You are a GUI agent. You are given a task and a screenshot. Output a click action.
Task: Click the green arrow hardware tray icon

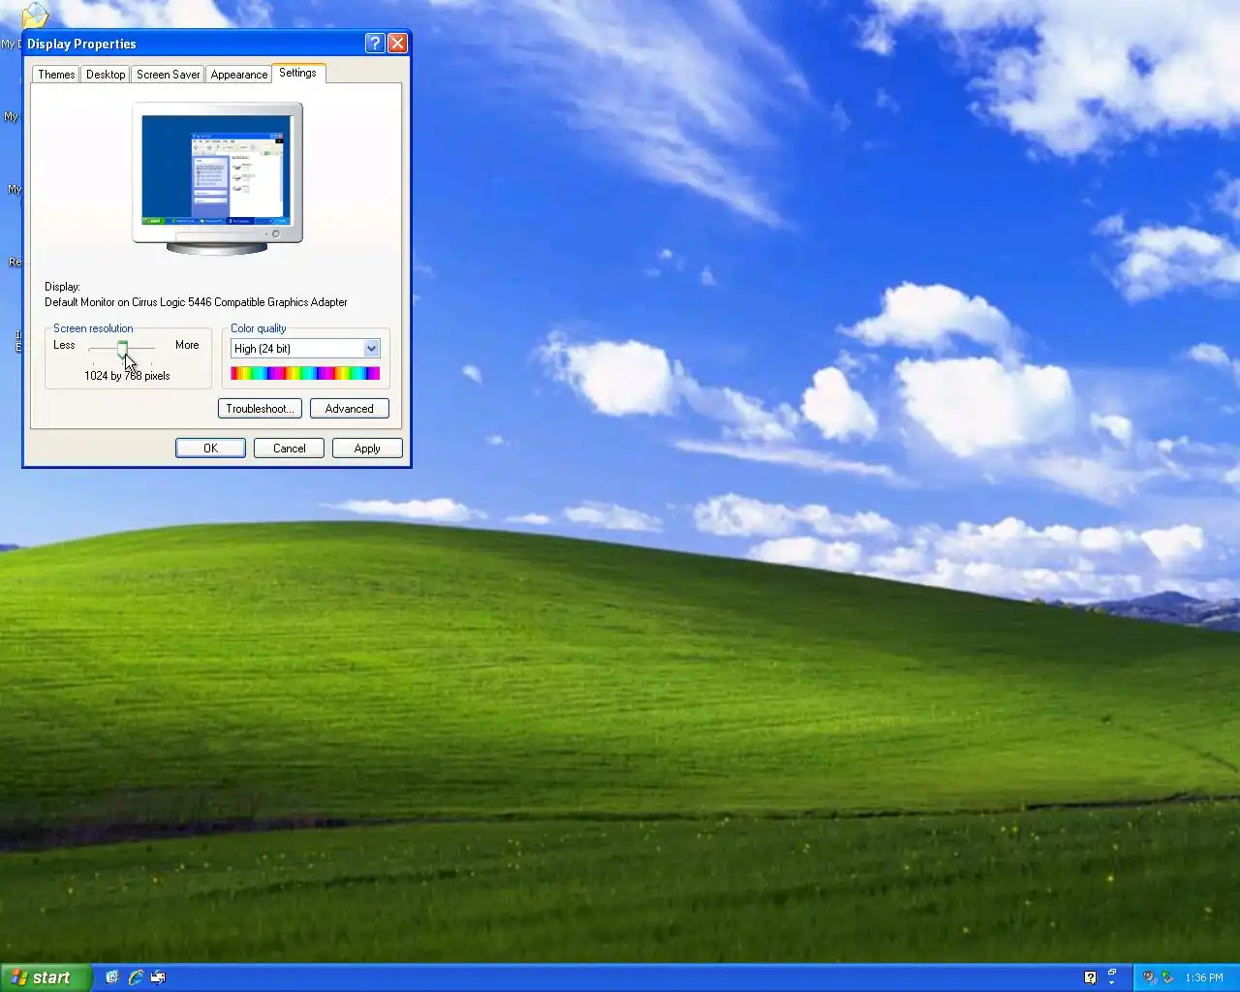tap(1167, 977)
